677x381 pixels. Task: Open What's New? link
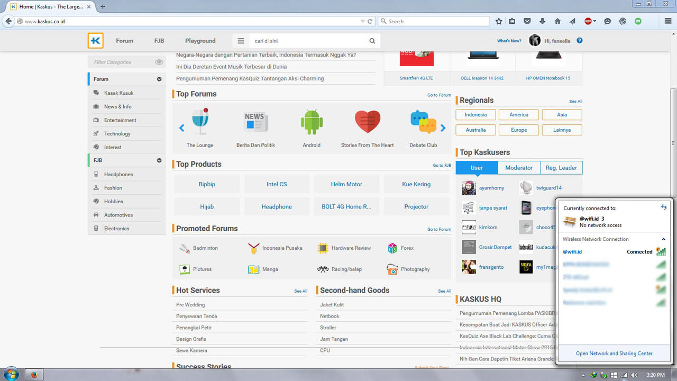(509, 41)
